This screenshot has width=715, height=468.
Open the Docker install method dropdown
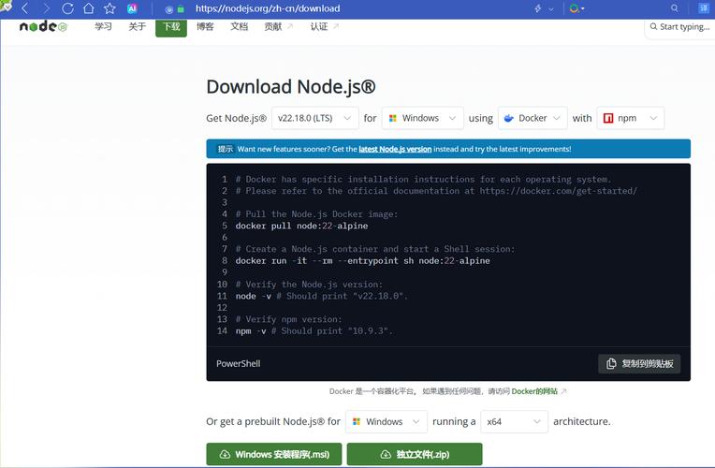pos(533,118)
